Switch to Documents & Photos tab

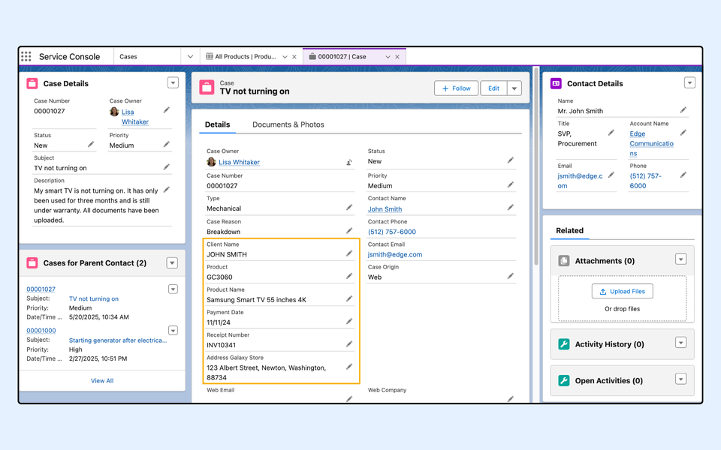coord(288,124)
